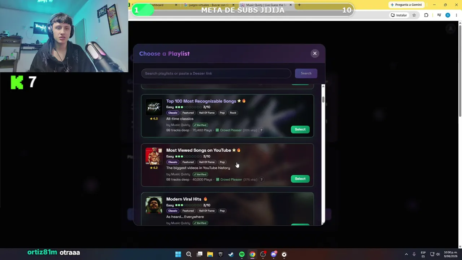Click the Pop tag on Modern Viral Hits
The width and height of the screenshot is (462, 260).
point(222,211)
